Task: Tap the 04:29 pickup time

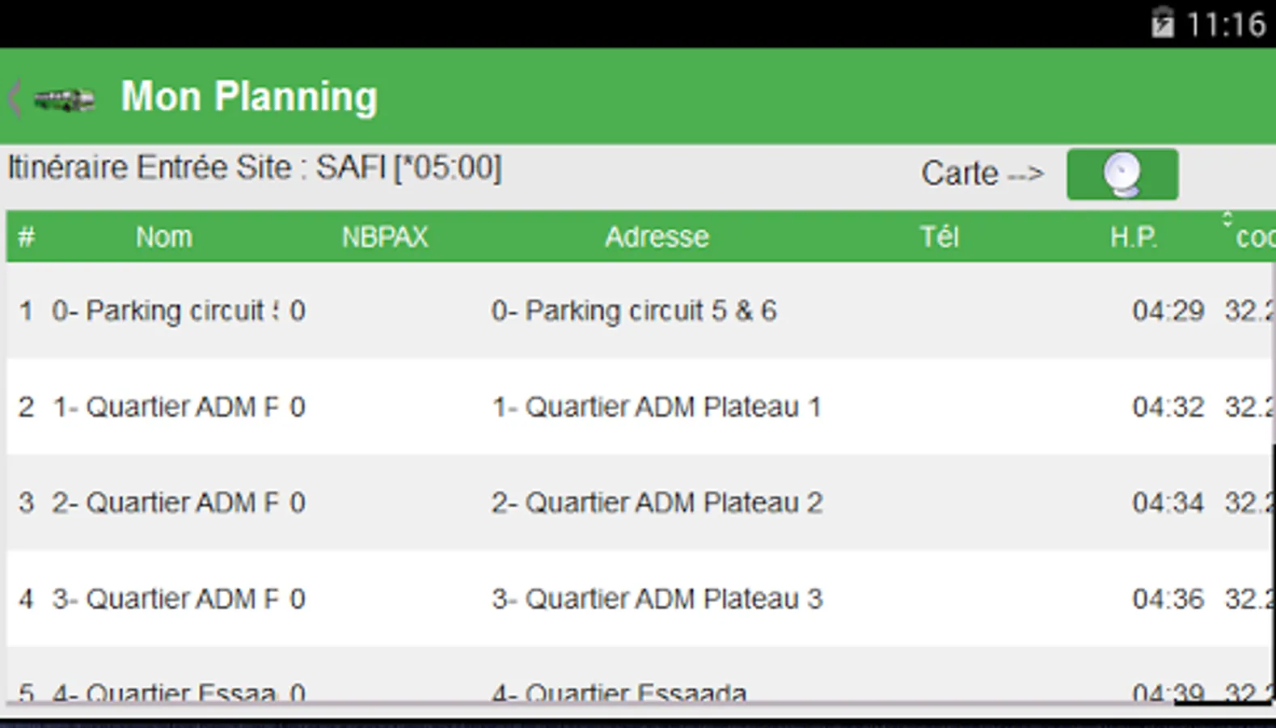Action: coord(1168,311)
